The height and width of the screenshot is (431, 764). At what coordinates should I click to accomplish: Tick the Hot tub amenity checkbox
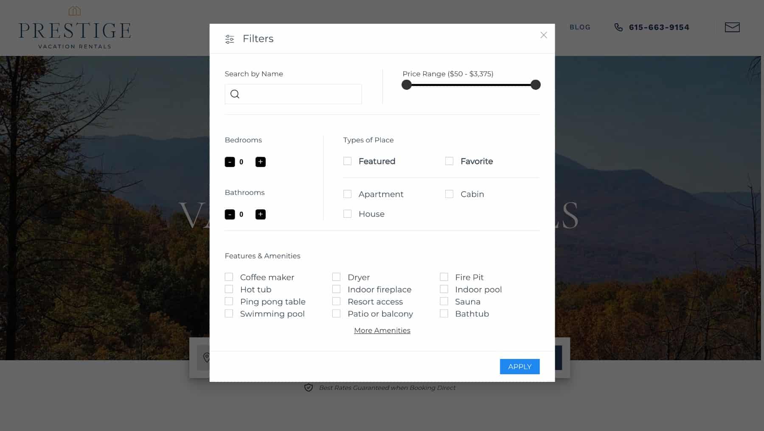tap(229, 289)
